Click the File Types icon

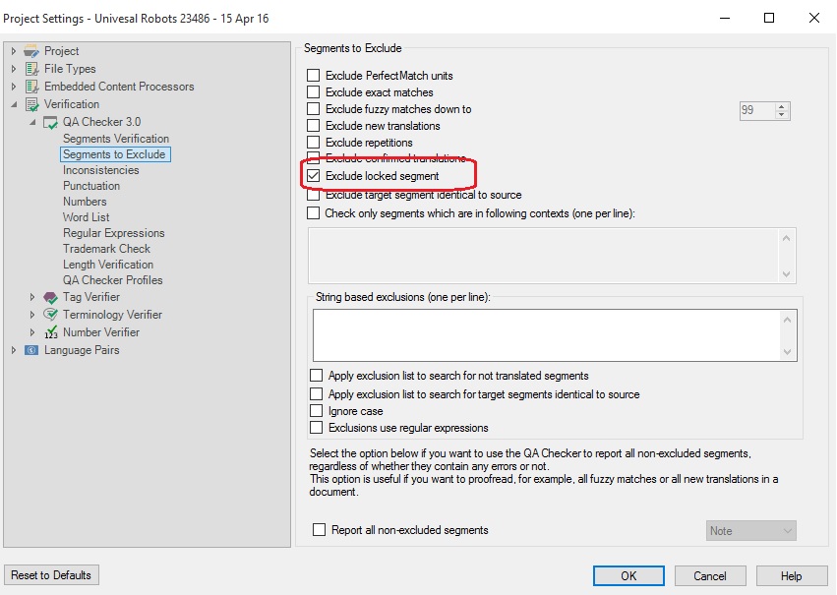pyautogui.click(x=31, y=69)
